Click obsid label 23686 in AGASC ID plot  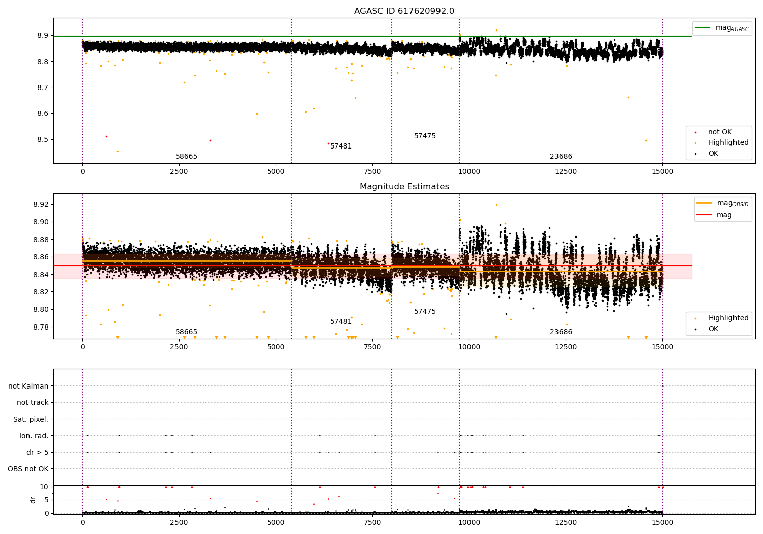coord(561,157)
